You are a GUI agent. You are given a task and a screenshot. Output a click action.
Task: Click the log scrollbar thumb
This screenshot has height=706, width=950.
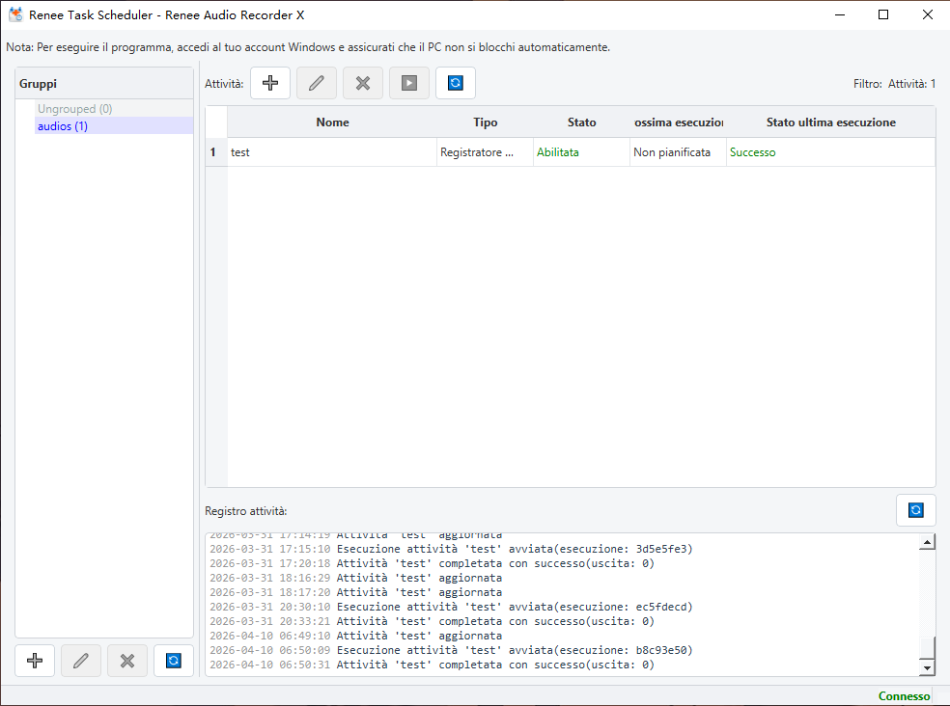927,647
